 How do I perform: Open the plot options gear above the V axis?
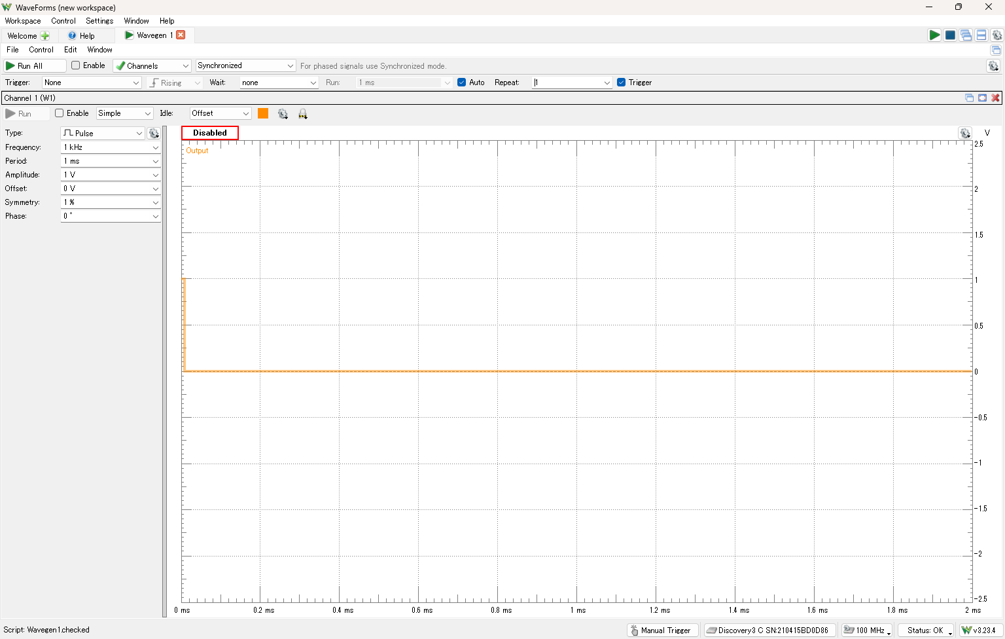pyautogui.click(x=965, y=134)
